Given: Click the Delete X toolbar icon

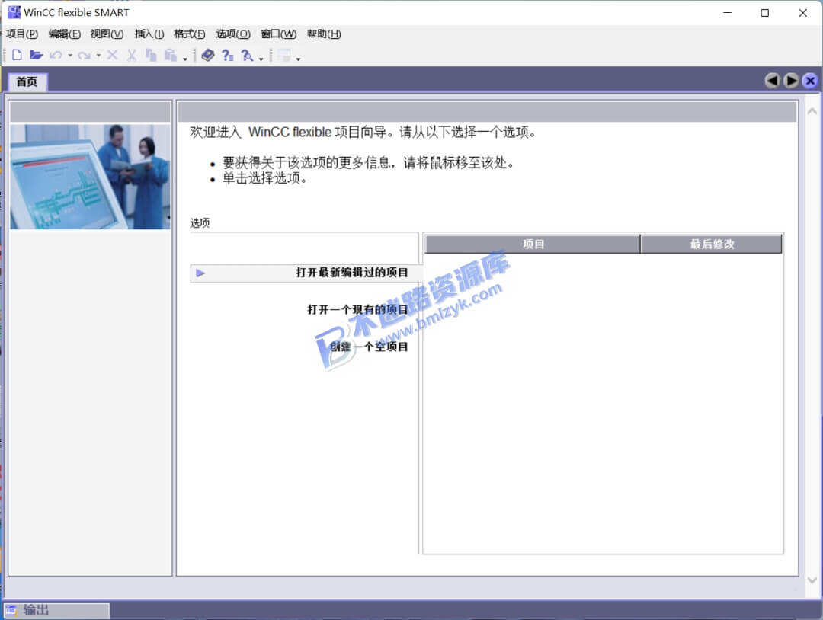Looking at the screenshot, I should 112,55.
